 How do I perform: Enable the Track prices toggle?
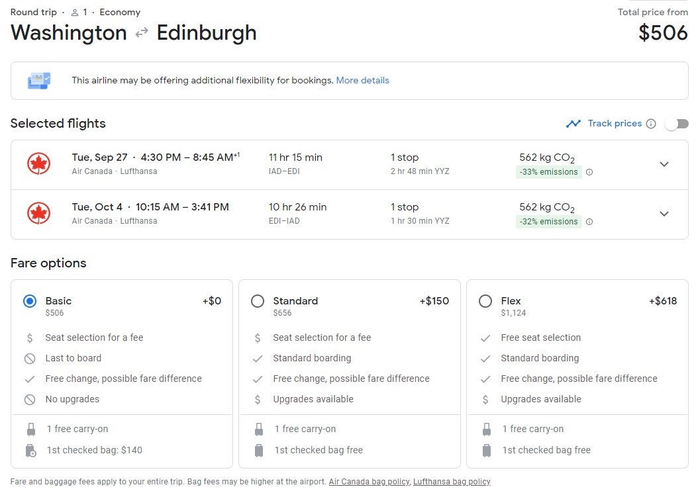(x=677, y=124)
